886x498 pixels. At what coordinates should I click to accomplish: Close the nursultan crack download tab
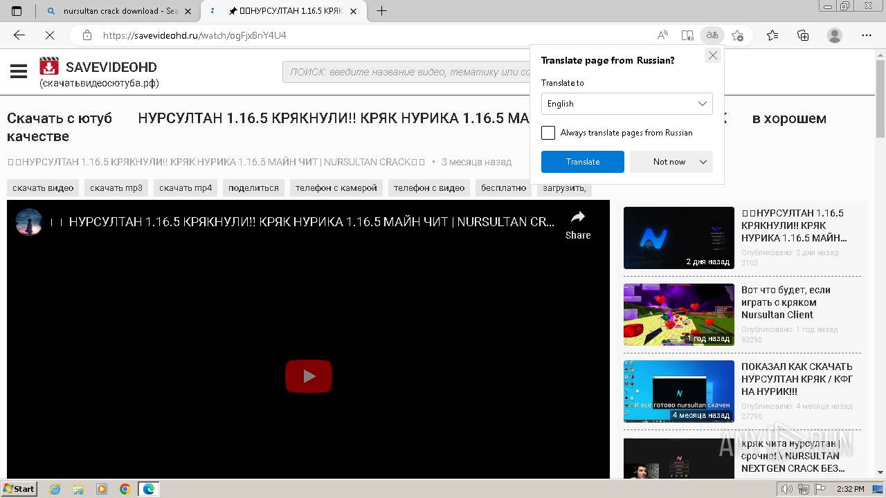[188, 11]
